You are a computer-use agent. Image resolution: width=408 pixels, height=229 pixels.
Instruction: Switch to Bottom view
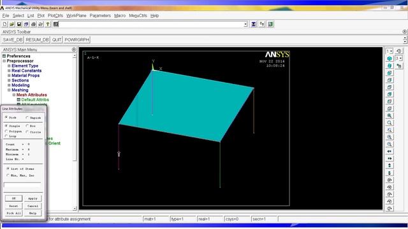coord(390,109)
